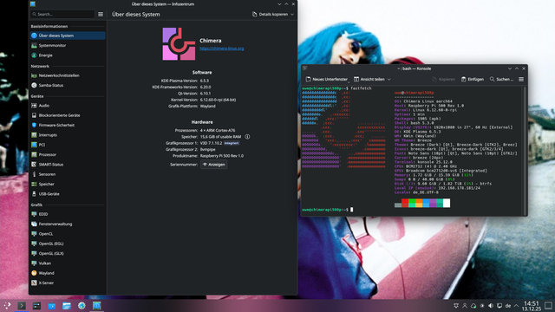Click the Konsole vertical scrollbar
The image size is (555, 312).
(525, 150)
